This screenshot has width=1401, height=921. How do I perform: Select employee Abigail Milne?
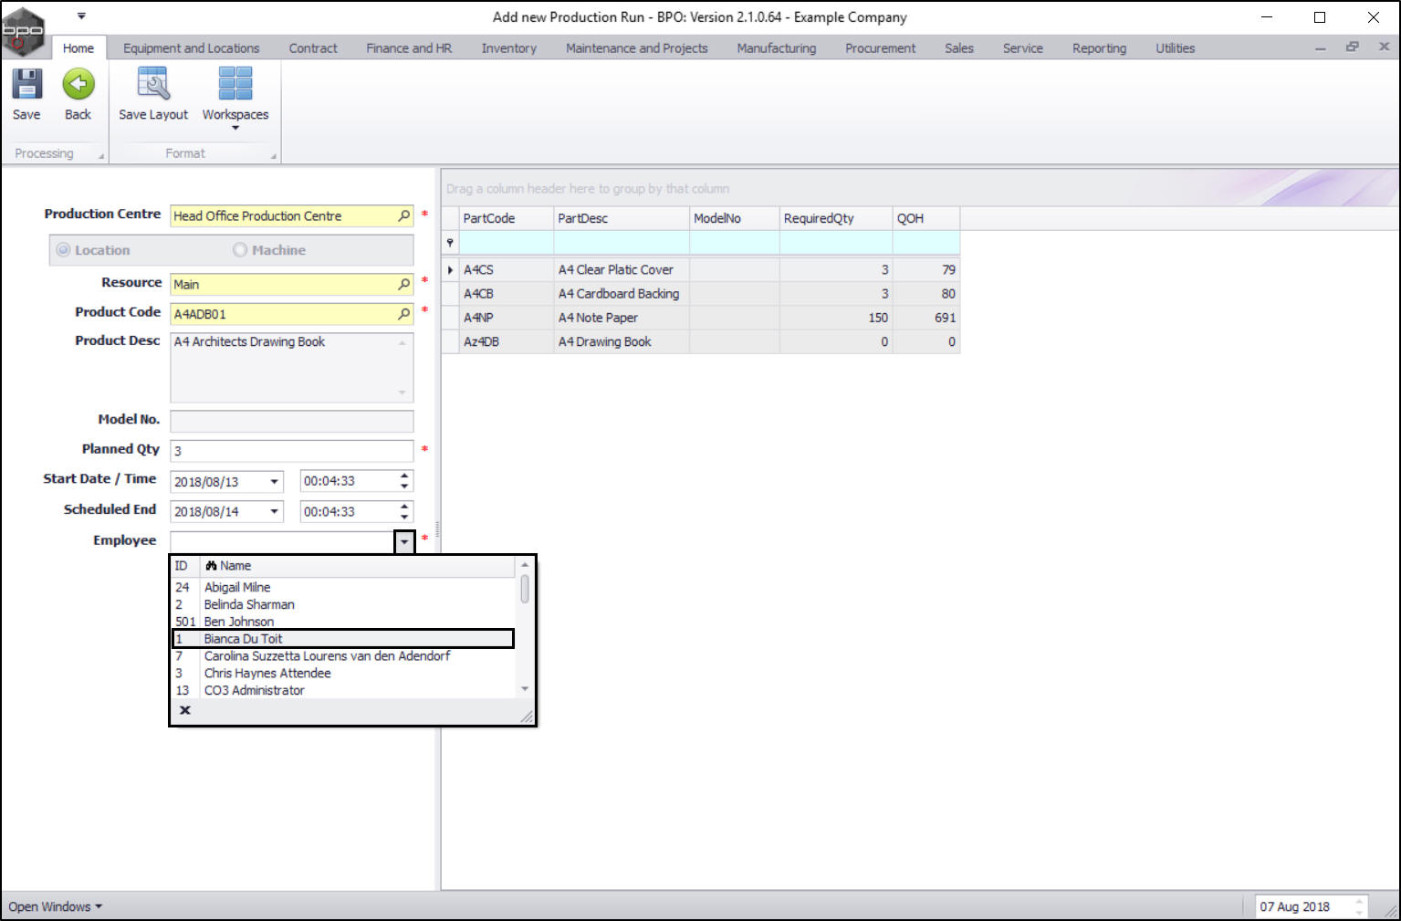(x=343, y=587)
